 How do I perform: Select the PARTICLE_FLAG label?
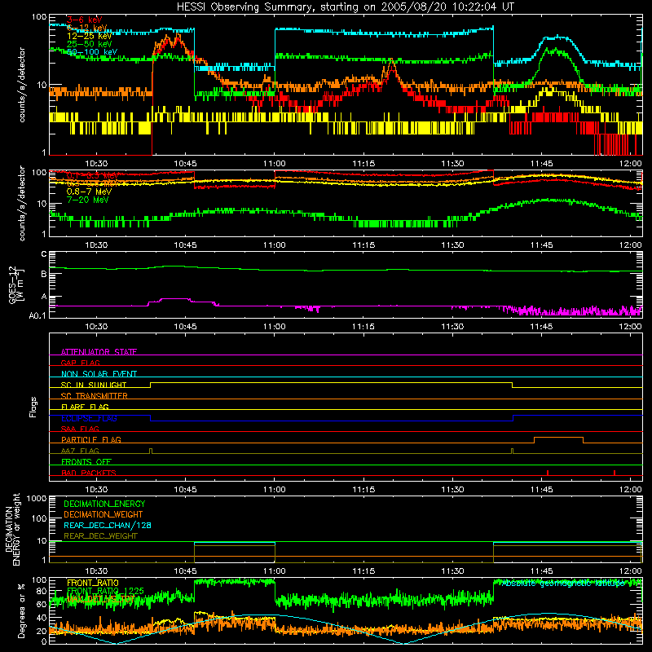(91, 439)
